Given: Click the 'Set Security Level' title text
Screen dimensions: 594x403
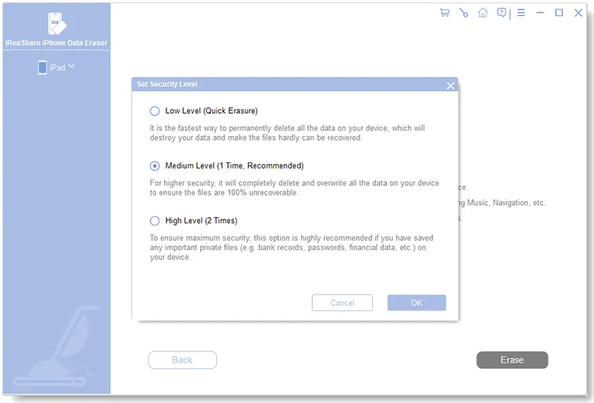Looking at the screenshot, I should [167, 84].
